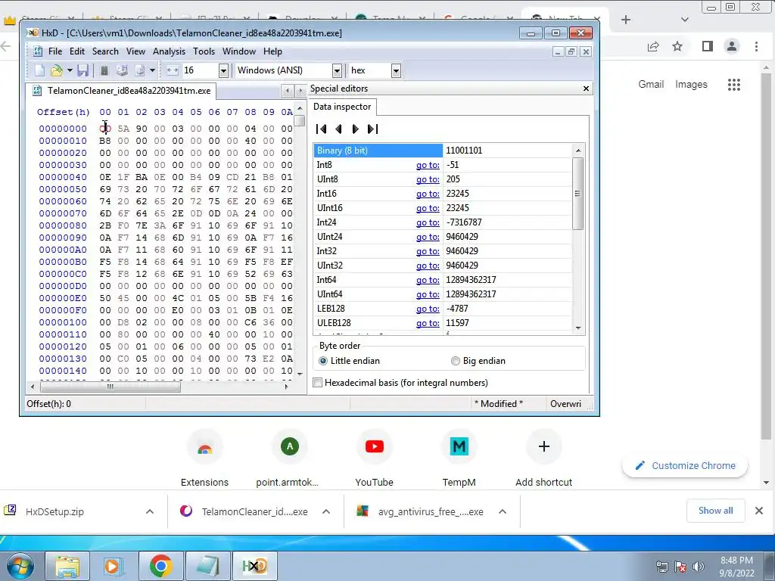Click Add shortcut plus icon
This screenshot has width=775, height=581.
[x=543, y=446]
